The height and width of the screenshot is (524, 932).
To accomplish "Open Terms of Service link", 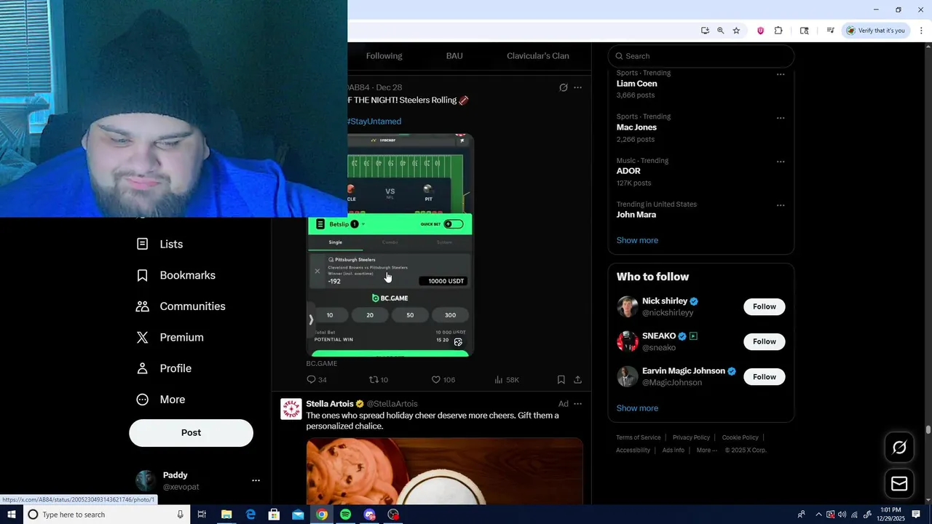I will click(639, 437).
